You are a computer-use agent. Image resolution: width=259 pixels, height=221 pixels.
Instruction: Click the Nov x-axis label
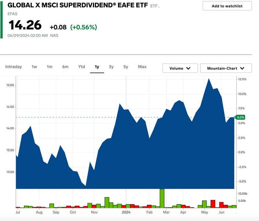coord(94,212)
